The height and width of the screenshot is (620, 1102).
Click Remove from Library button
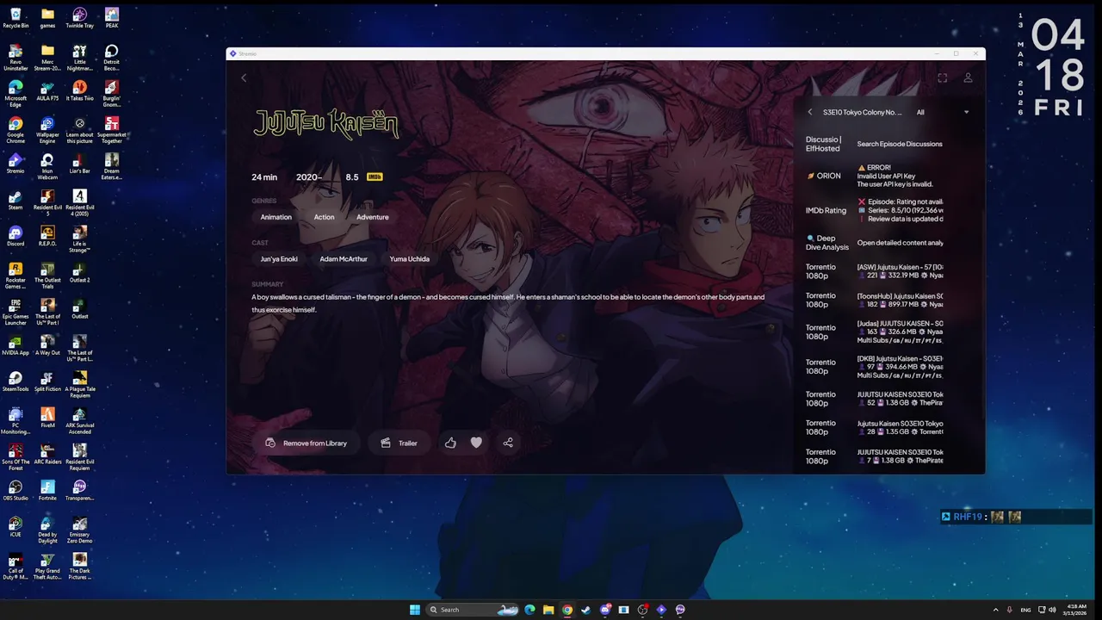pyautogui.click(x=306, y=443)
